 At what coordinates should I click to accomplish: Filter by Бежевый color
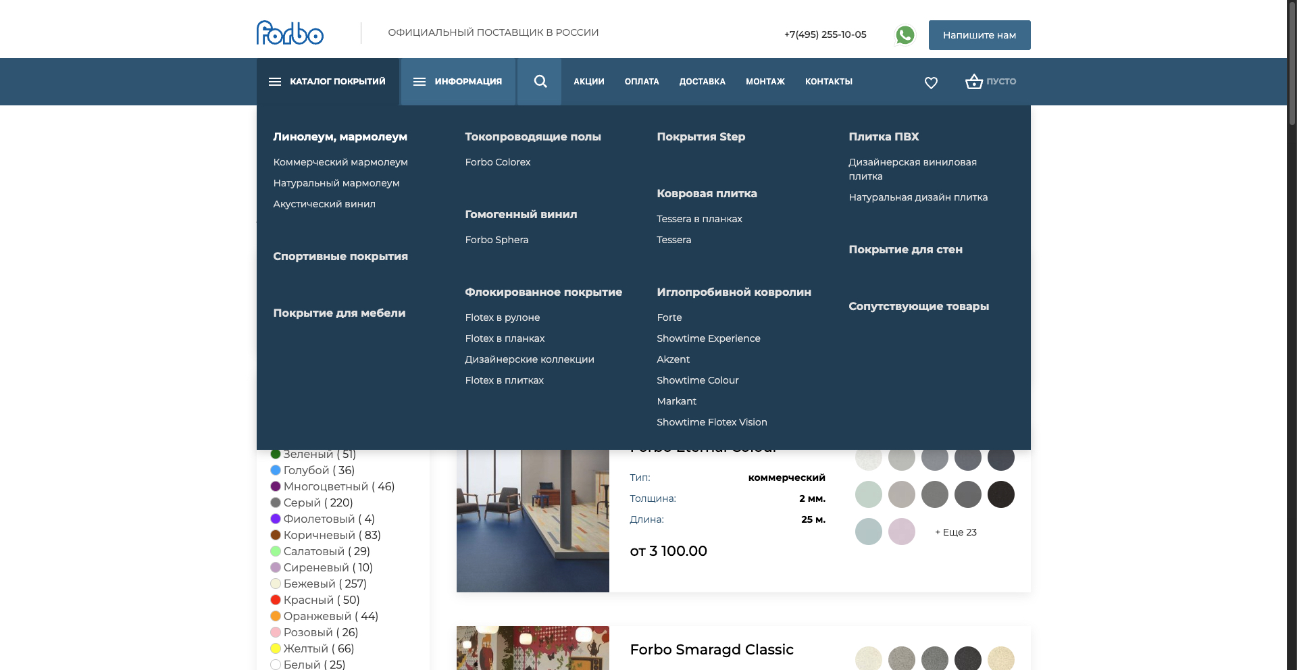(x=318, y=584)
